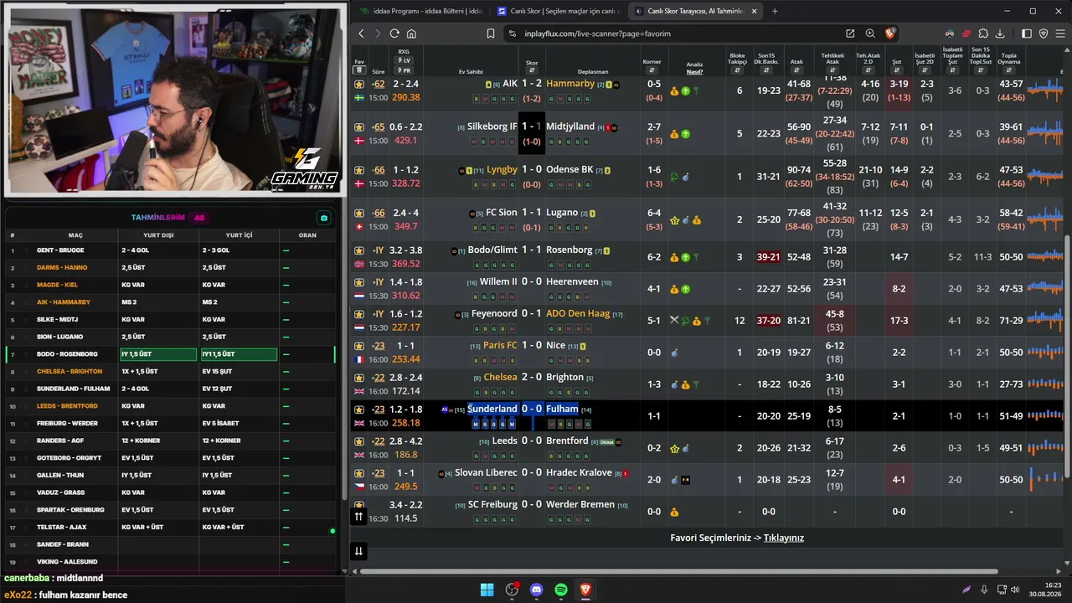Sort matches by Skor column

[532, 71]
